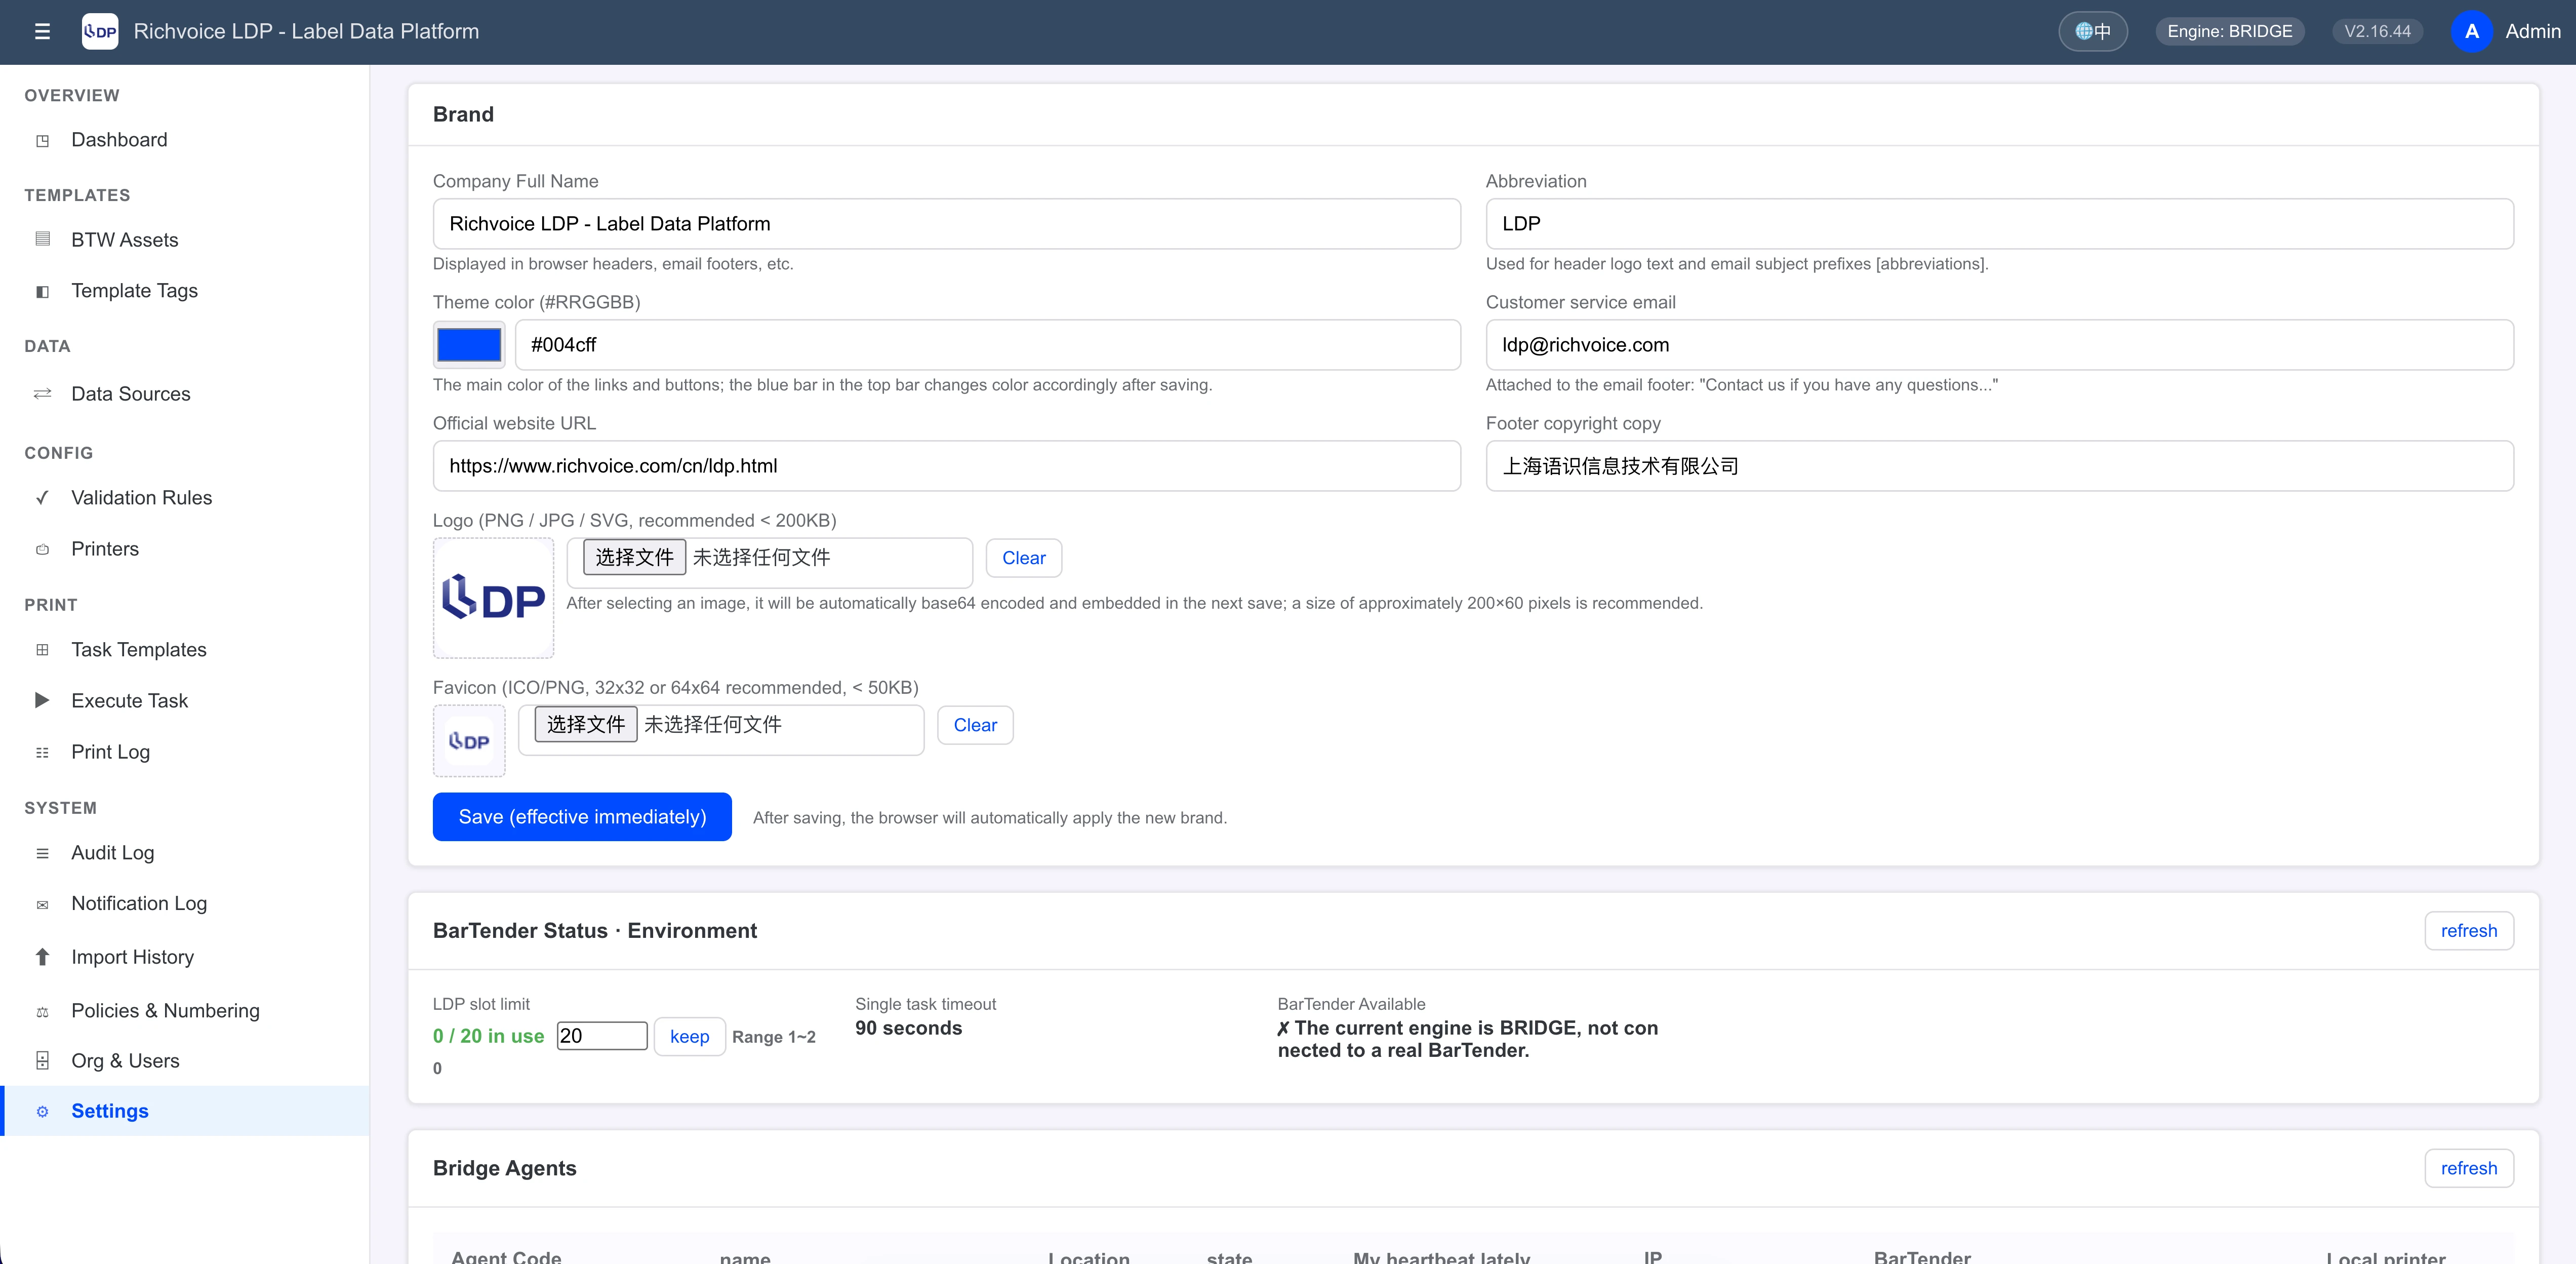Click the Org & Users icon
2576x1264 pixels.
pyautogui.click(x=42, y=1061)
